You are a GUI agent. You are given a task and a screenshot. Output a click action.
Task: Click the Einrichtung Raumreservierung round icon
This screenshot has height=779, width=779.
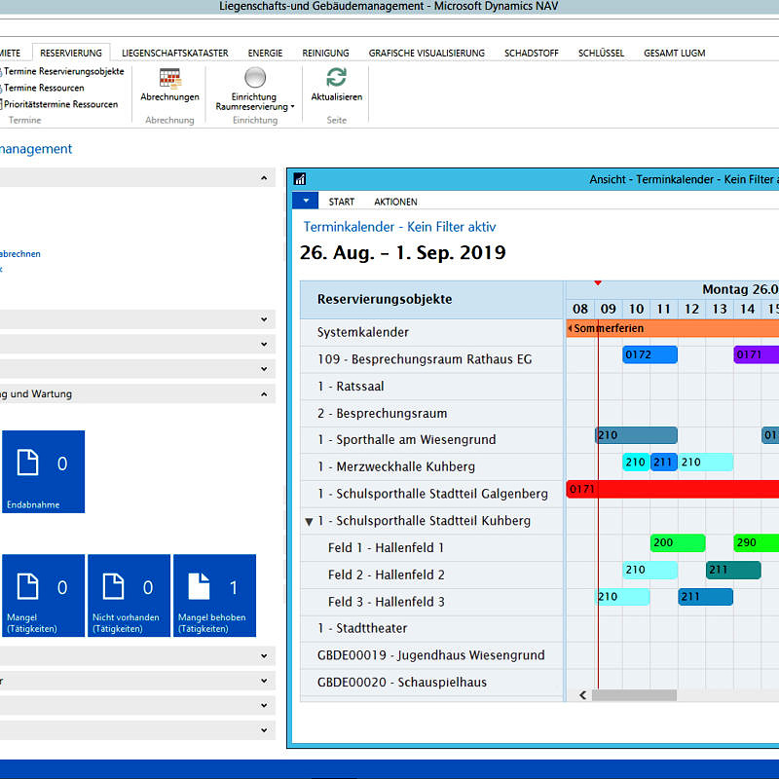pos(255,78)
